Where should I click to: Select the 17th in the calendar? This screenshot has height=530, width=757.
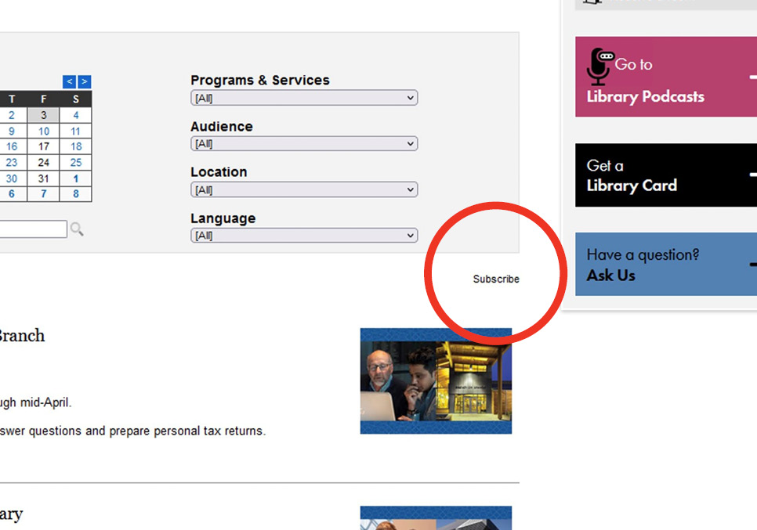click(44, 146)
